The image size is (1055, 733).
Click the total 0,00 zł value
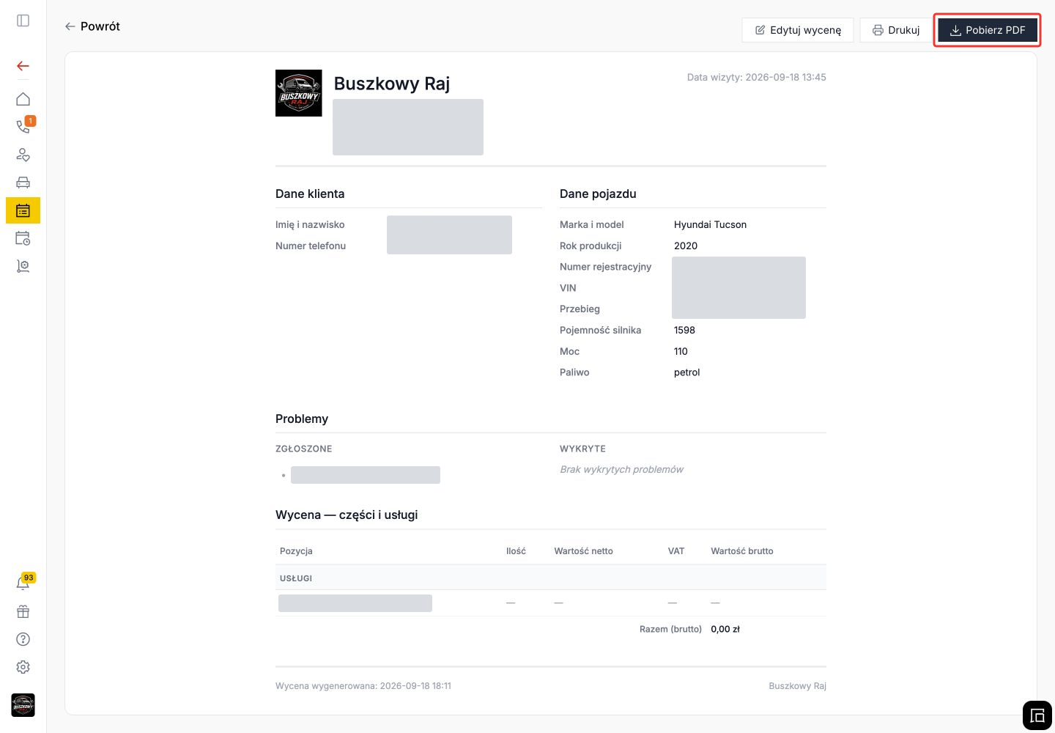click(x=725, y=629)
